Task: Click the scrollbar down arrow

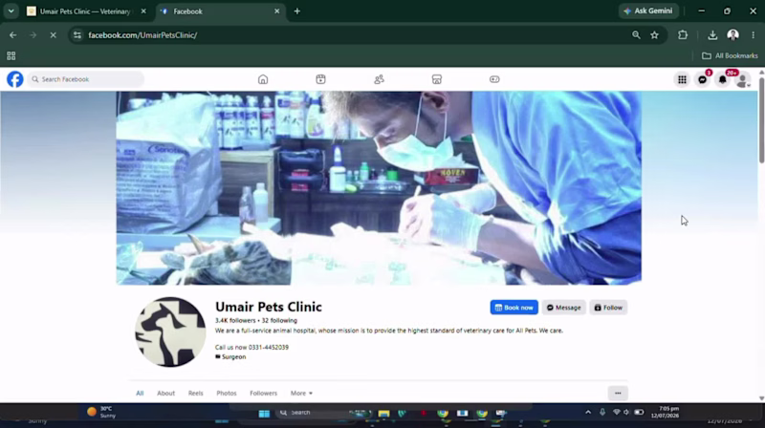Action: (761, 398)
